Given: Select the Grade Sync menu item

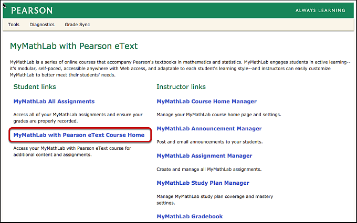Looking at the screenshot, I should (x=78, y=25).
